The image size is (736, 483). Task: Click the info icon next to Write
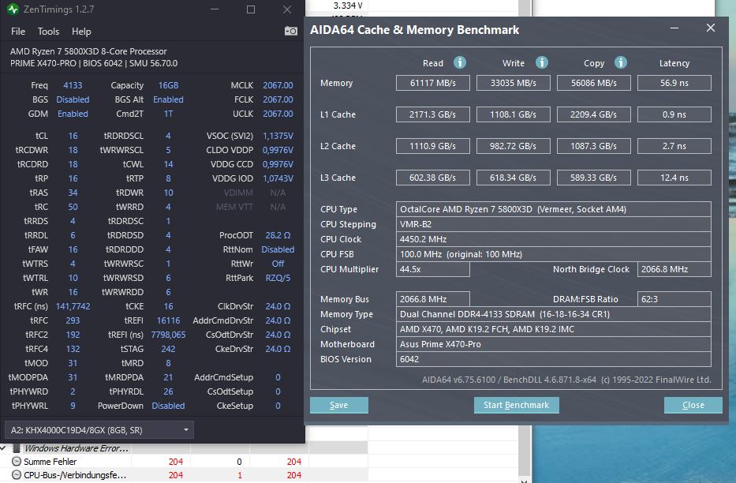pos(542,62)
